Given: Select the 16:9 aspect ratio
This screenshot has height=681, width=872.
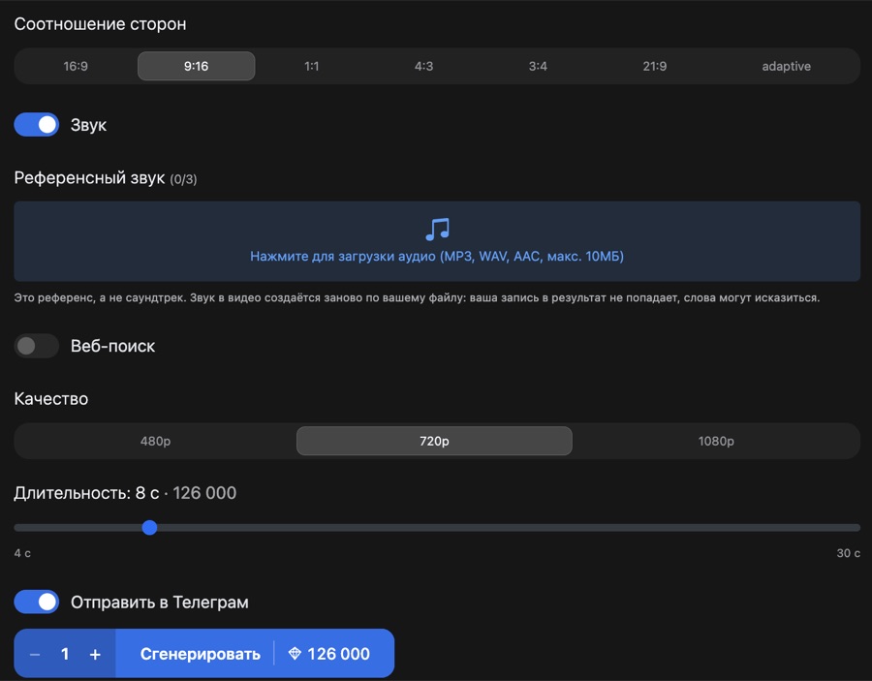Looking at the screenshot, I should [x=76, y=66].
